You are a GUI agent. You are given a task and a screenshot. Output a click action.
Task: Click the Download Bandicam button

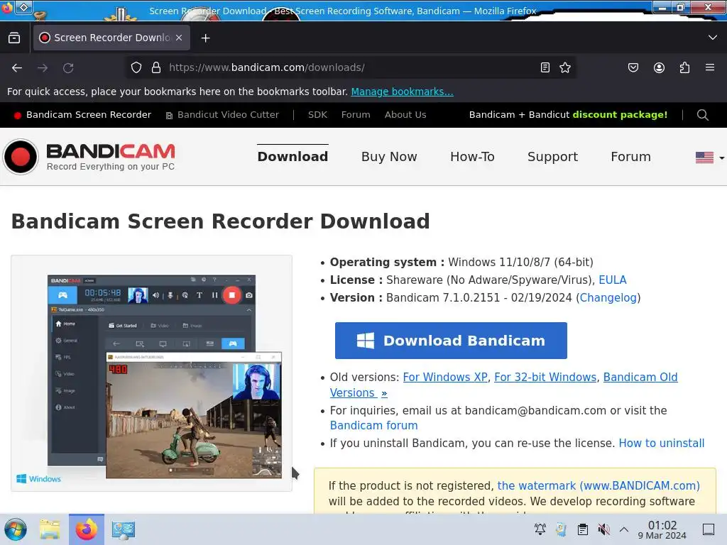(x=451, y=341)
